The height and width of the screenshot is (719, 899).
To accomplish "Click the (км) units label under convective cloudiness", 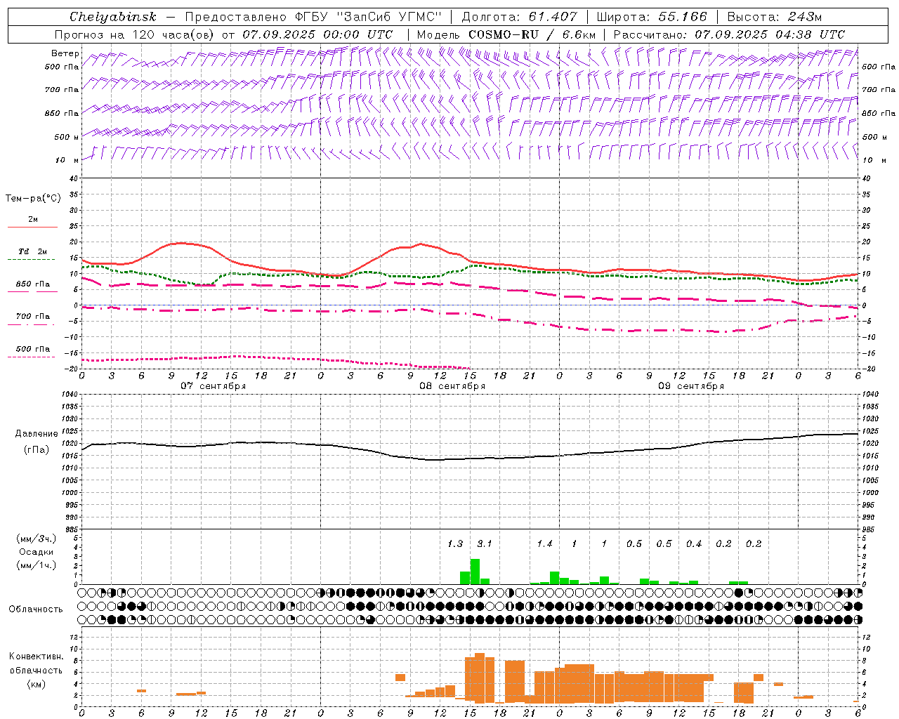I will [x=36, y=684].
